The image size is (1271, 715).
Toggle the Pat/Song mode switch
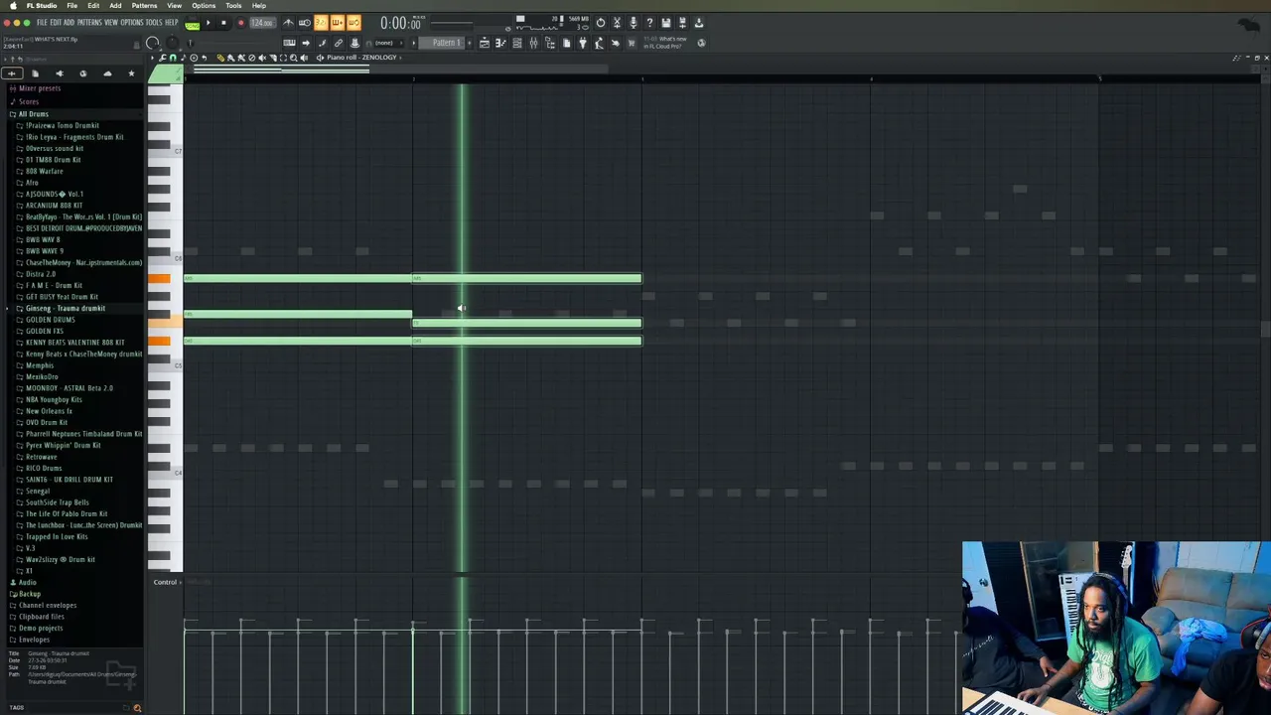coord(193,24)
